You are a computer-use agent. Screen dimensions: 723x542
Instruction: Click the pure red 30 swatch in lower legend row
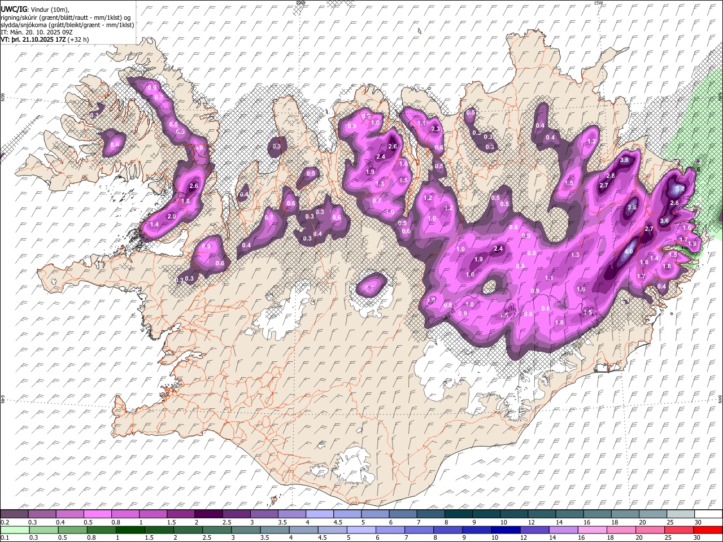(x=707, y=530)
